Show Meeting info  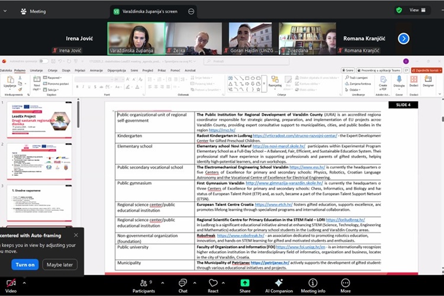pyautogui.click(x=313, y=283)
